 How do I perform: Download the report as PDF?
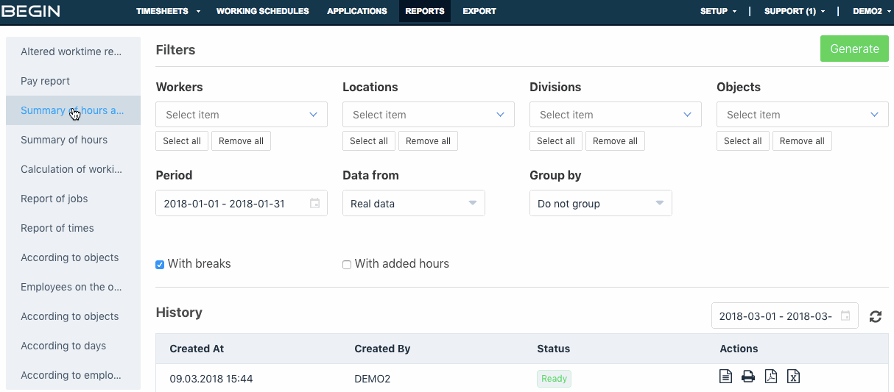pos(771,377)
